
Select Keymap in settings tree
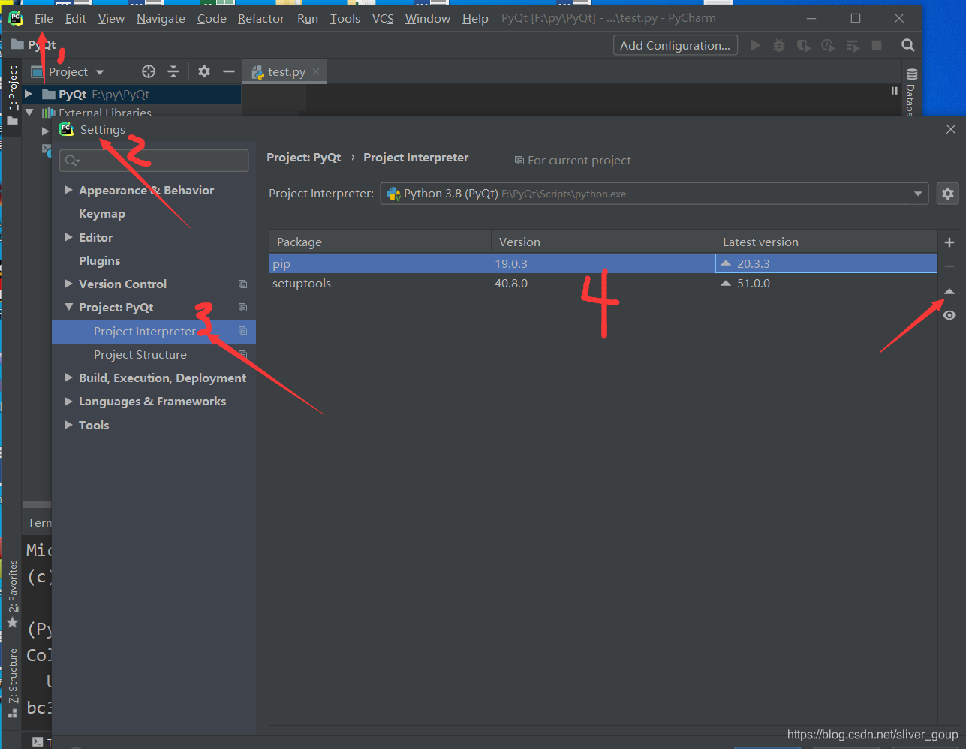click(x=102, y=214)
